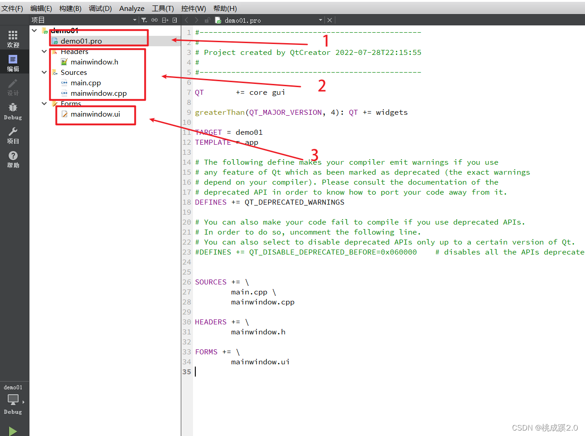585x436 pixels.
Task: Select demo01.pro in project tree
Action: pyautogui.click(x=81, y=41)
